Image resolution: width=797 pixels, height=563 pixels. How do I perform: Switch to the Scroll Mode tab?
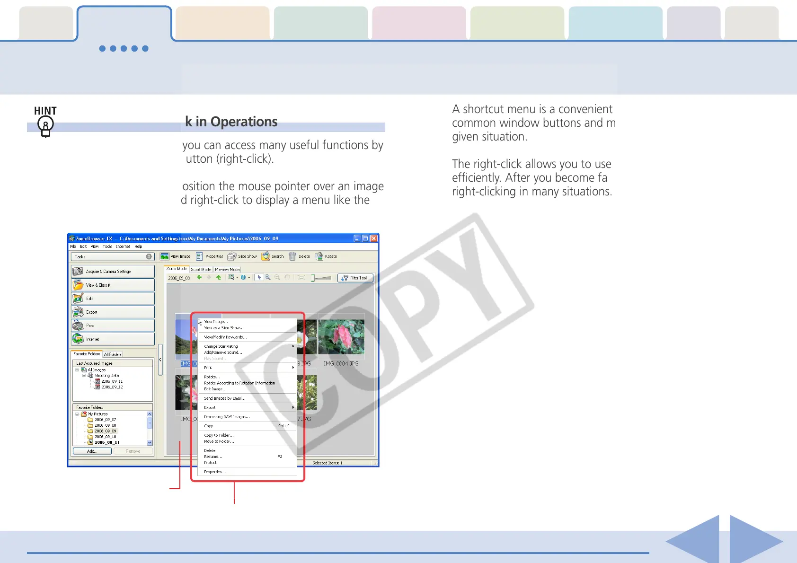pos(201,269)
